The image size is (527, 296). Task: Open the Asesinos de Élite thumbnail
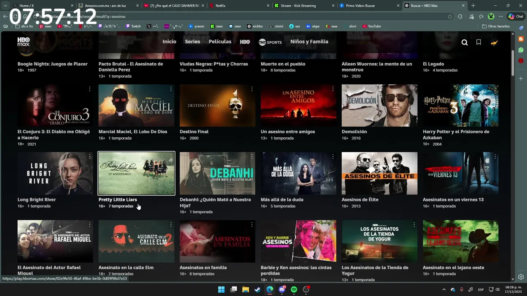pyautogui.click(x=380, y=173)
